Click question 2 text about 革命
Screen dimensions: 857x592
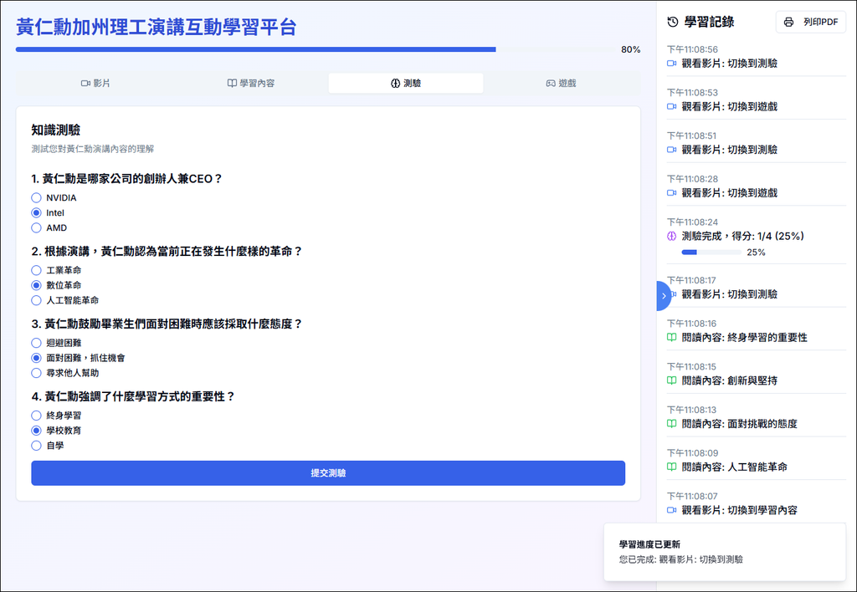point(167,251)
